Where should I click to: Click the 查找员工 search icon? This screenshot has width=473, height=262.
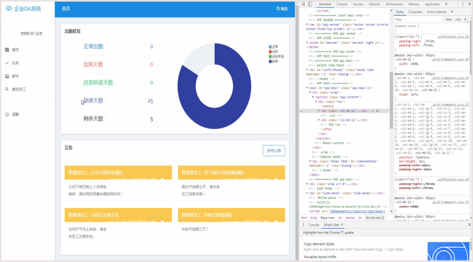coord(7,89)
